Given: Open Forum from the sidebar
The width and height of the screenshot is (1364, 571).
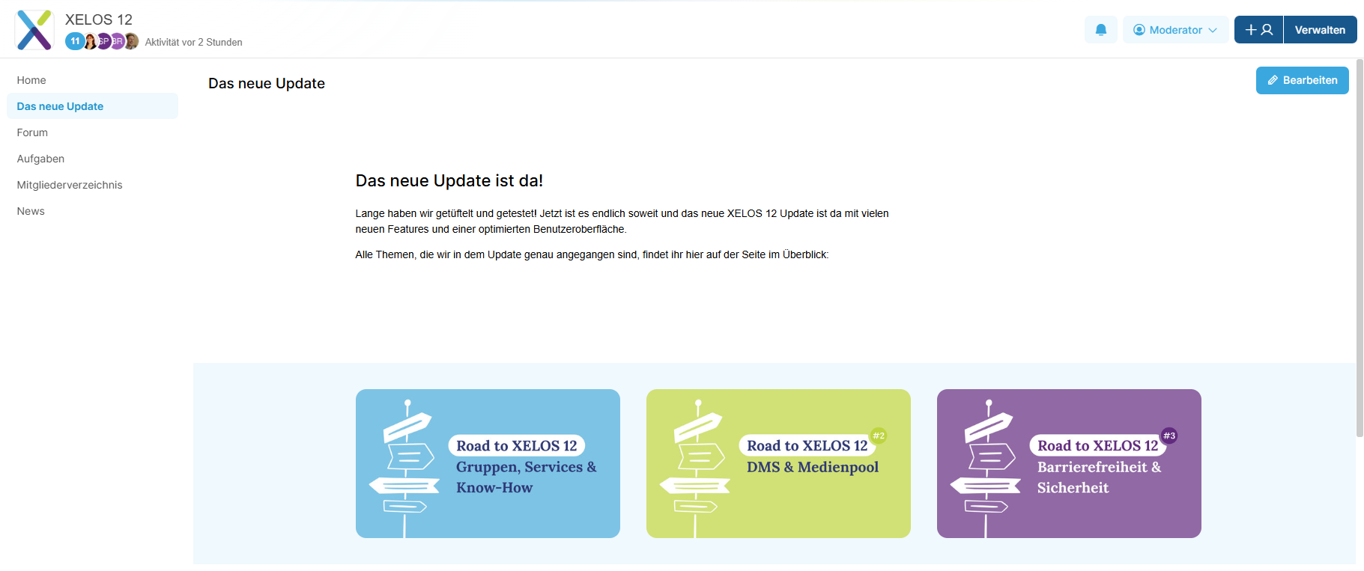Looking at the screenshot, I should click(32, 132).
